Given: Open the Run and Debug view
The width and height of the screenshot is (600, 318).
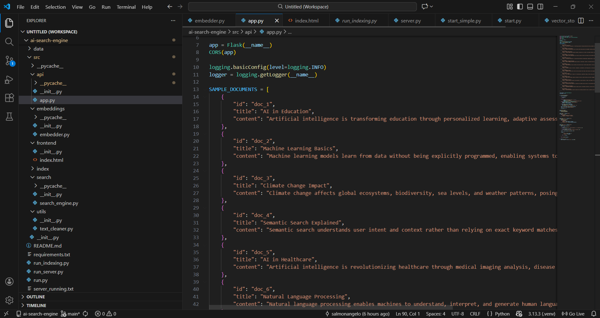Looking at the screenshot, I should 9,80.
